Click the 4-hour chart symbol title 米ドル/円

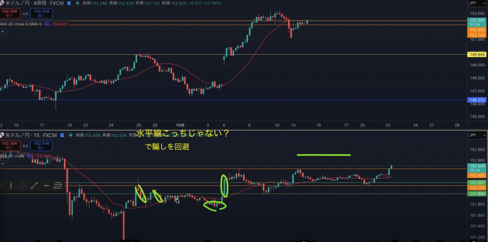pos(17,3)
